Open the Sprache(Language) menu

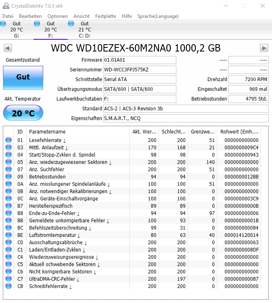[x=158, y=16]
